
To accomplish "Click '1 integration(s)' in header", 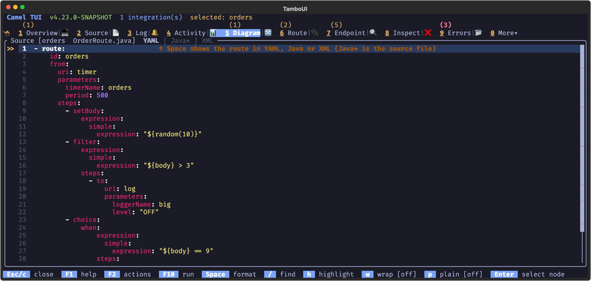I will [151, 17].
